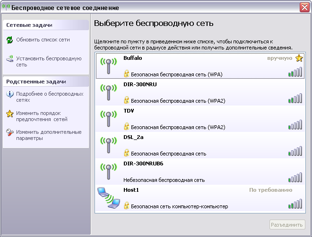Click the refresh network list icon
Viewport: 312px width, 237px height.
click(9, 40)
